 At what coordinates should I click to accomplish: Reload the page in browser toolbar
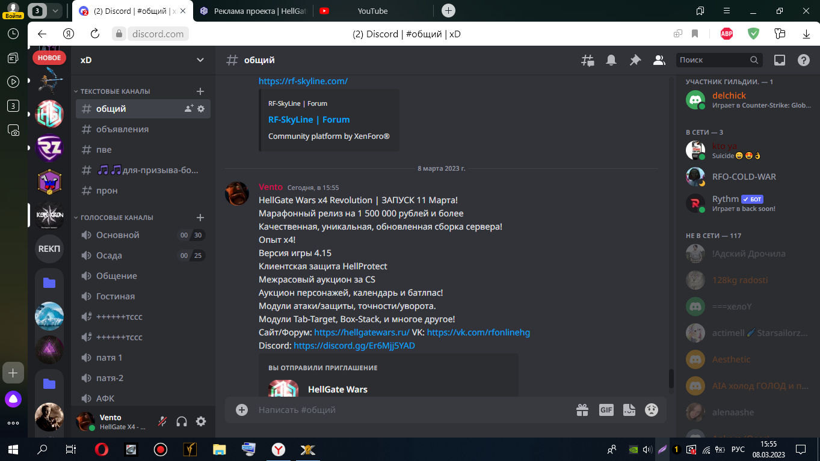95,34
